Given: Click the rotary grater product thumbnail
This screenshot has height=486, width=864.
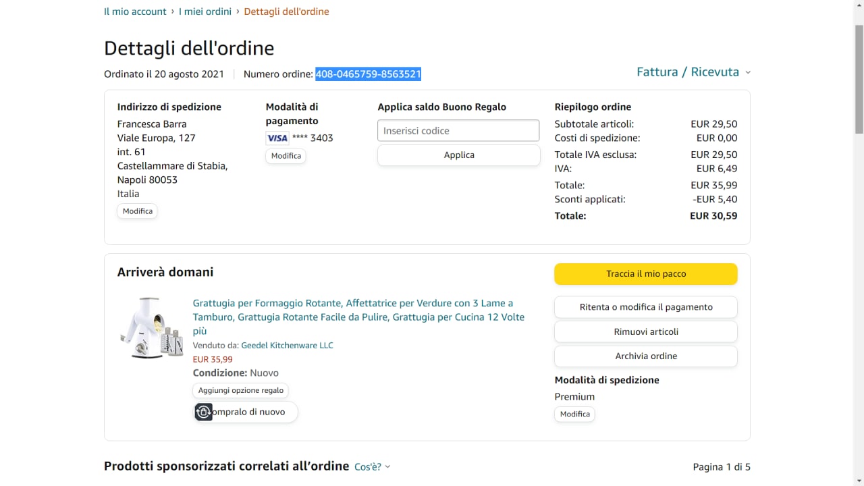Looking at the screenshot, I should pyautogui.click(x=152, y=328).
